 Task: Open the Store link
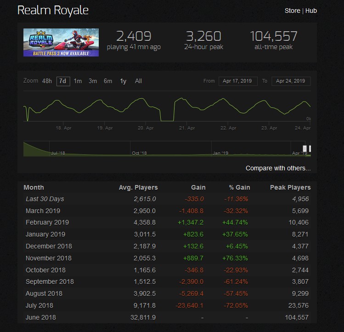coord(292,11)
